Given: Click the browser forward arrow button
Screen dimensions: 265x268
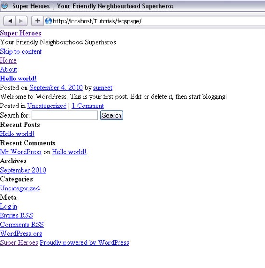Looking at the screenshot, I should pyautogui.click(x=22, y=21).
